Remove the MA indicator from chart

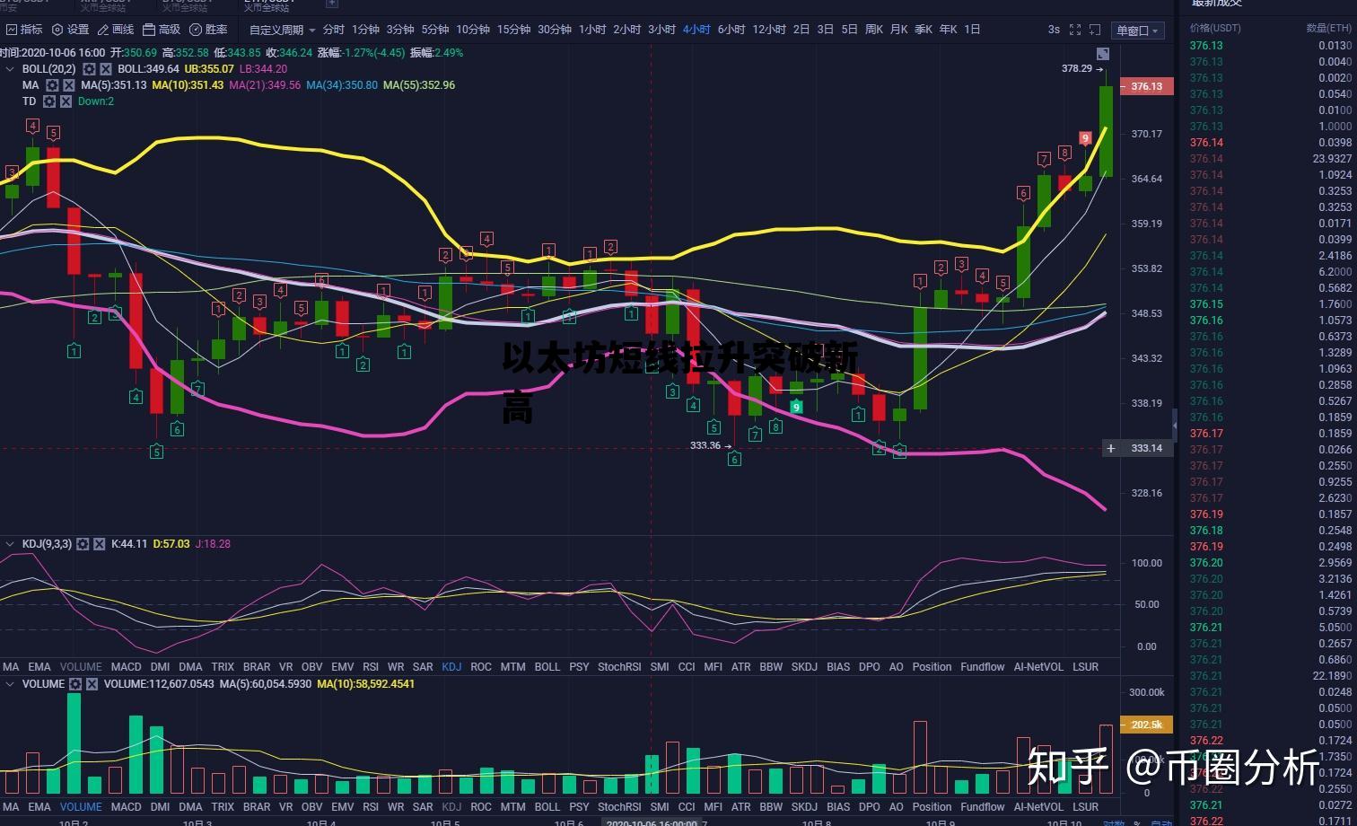[x=68, y=85]
